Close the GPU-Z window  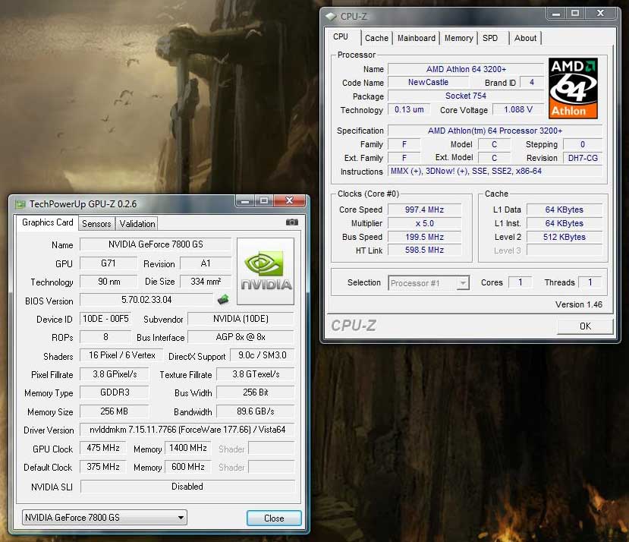tap(289, 200)
